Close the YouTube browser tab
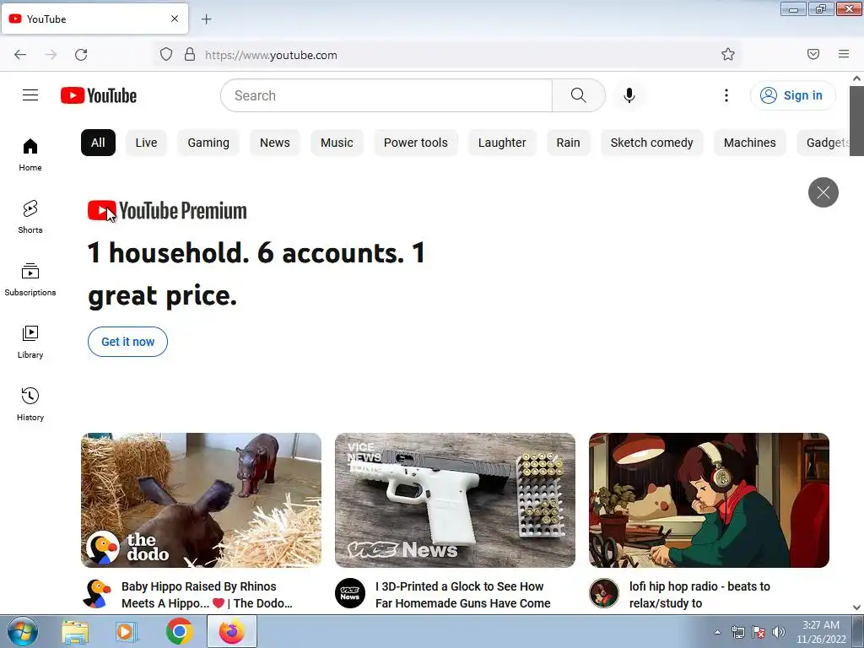 click(175, 19)
